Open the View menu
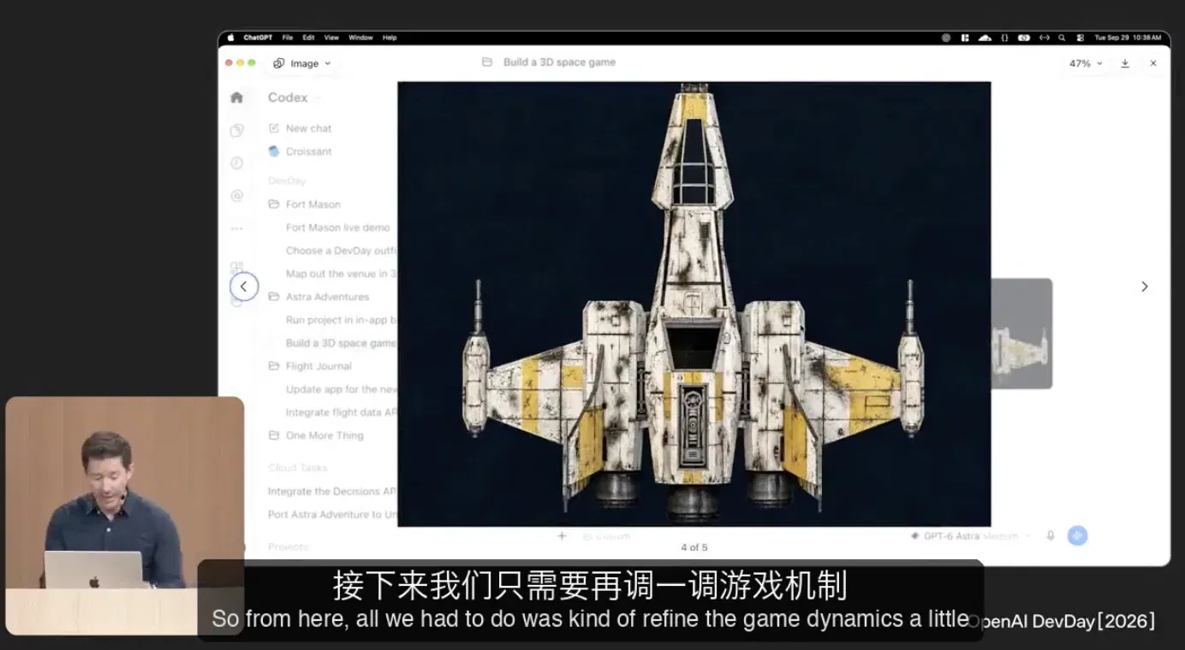 point(331,38)
